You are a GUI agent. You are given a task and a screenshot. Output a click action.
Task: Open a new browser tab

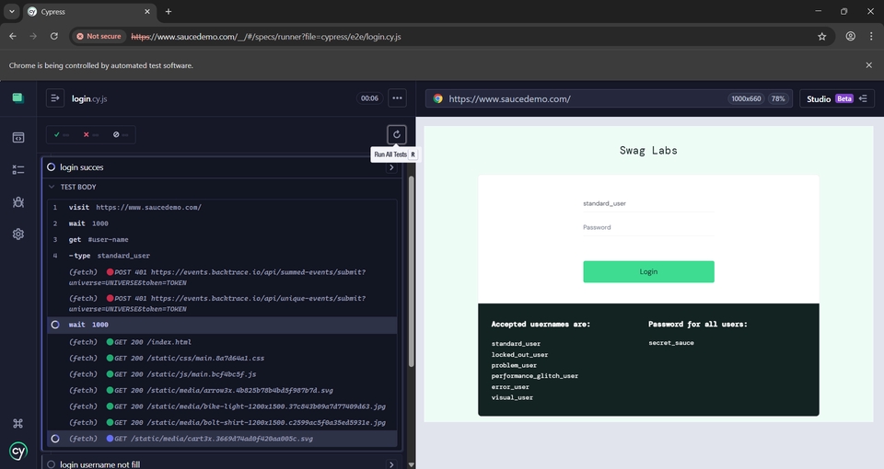(169, 11)
